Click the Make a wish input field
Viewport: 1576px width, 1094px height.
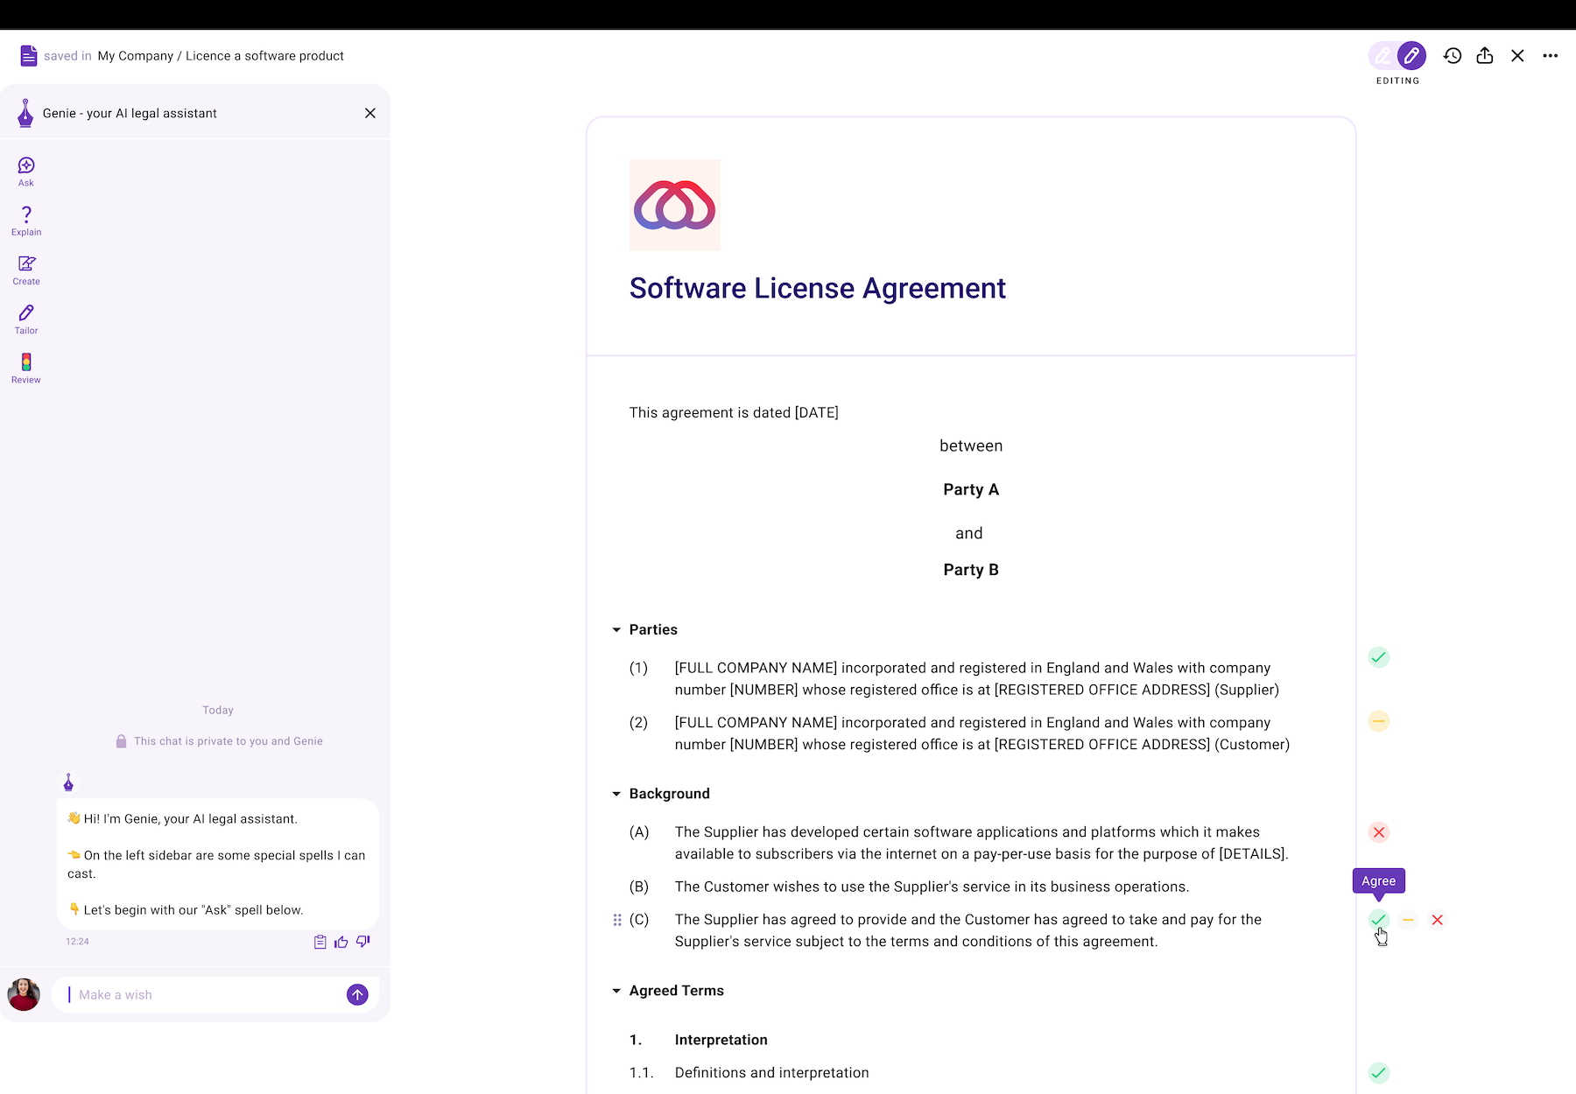click(x=206, y=995)
